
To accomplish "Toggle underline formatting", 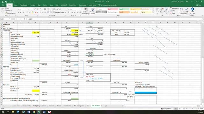I will pos(23,12).
